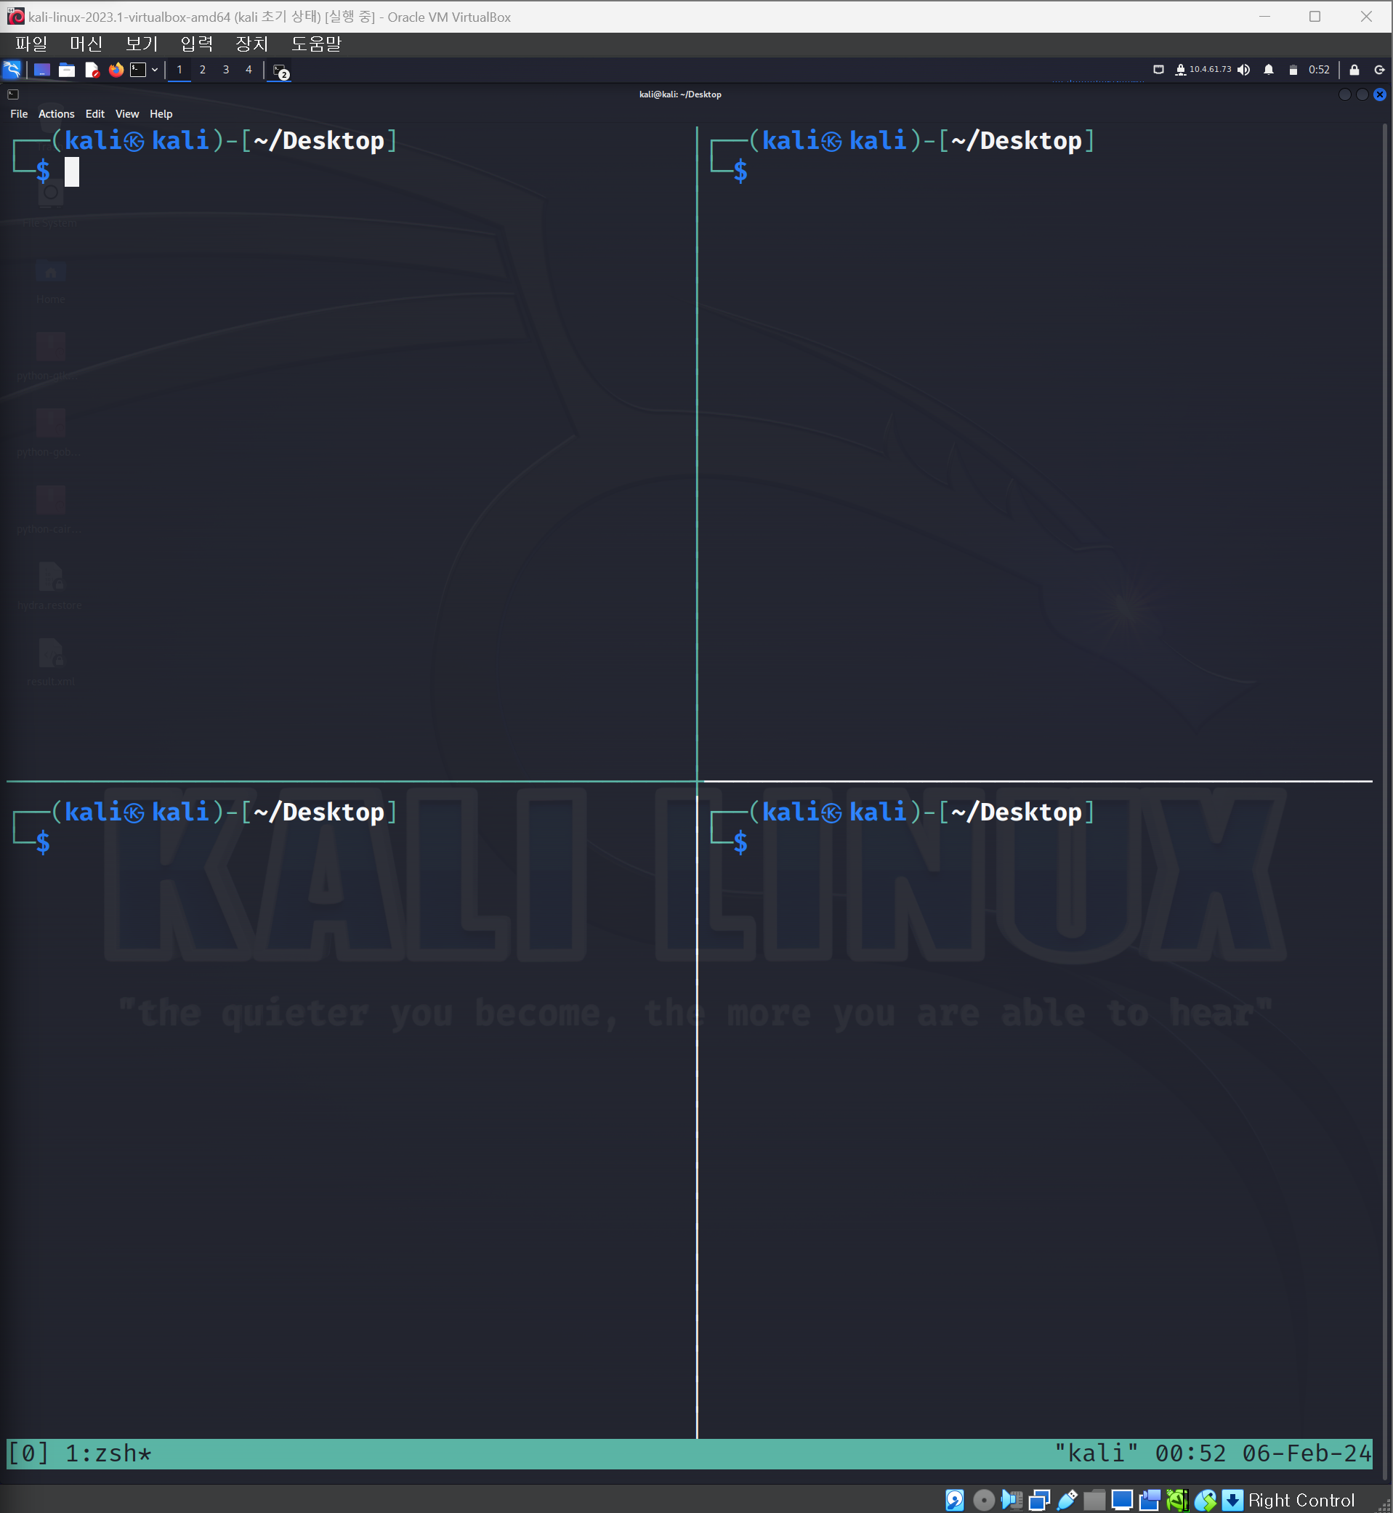This screenshot has height=1513, width=1393.
Task: Click the tmux window '1:zsh*' status entry
Action: click(x=108, y=1453)
